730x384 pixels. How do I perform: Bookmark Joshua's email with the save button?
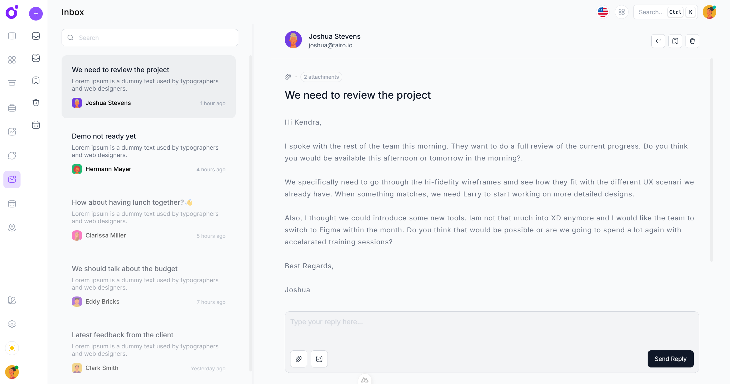675,41
